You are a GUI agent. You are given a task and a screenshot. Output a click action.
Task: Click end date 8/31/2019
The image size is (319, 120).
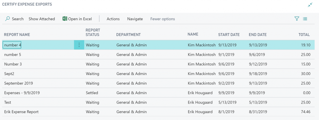258,112
